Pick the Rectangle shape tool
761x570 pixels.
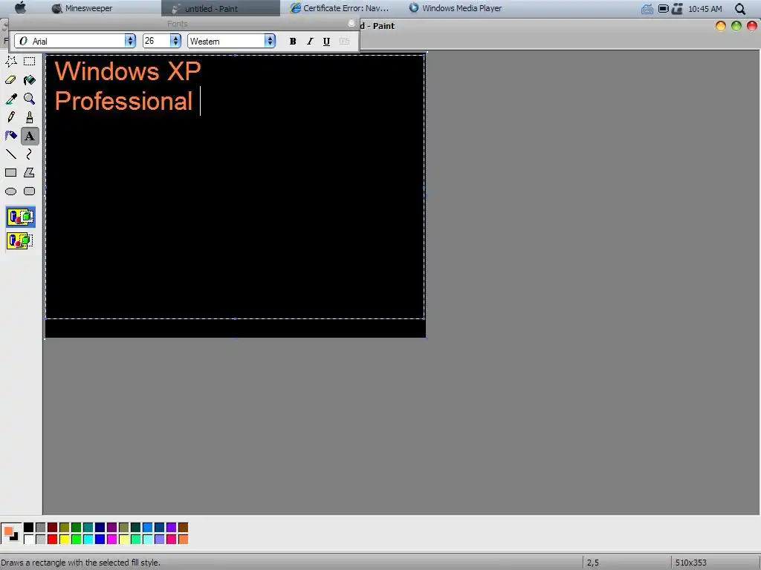click(10, 172)
